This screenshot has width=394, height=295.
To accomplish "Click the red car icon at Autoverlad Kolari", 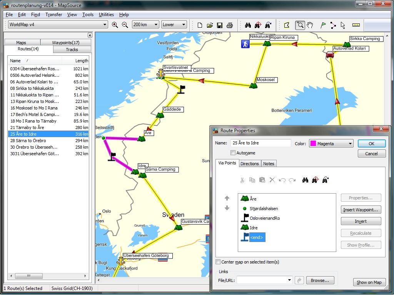I will pos(330,55).
